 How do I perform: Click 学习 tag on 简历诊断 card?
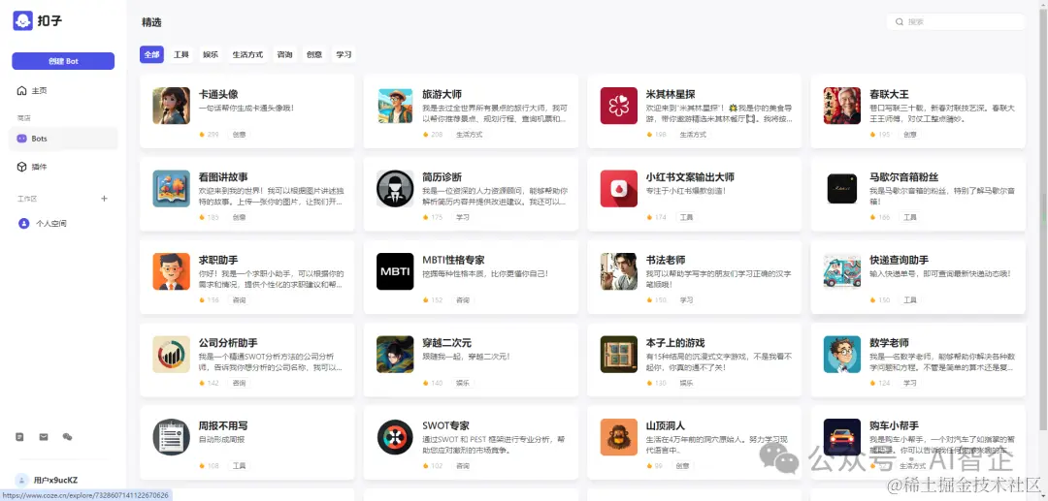463,217
